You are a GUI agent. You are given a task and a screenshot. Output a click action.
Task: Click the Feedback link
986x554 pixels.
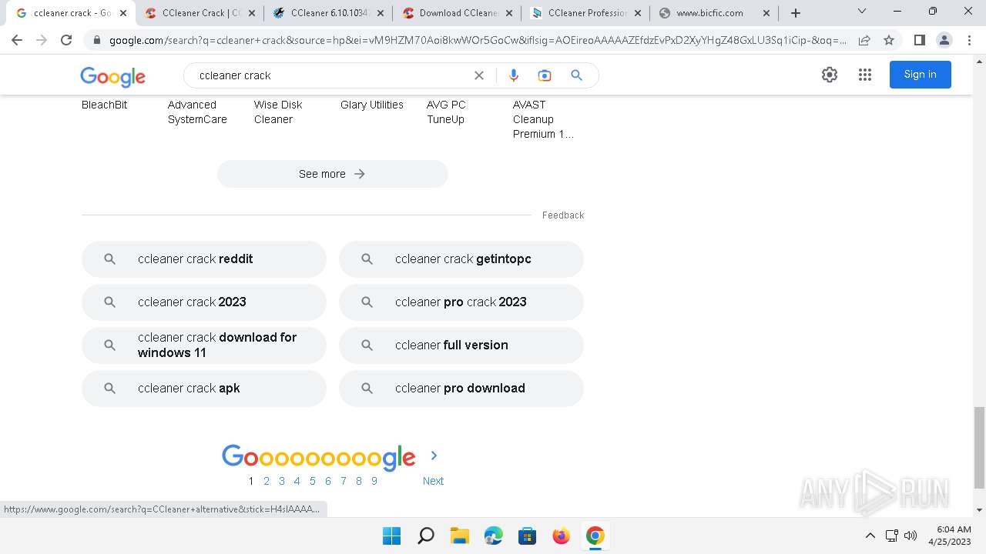pos(563,215)
